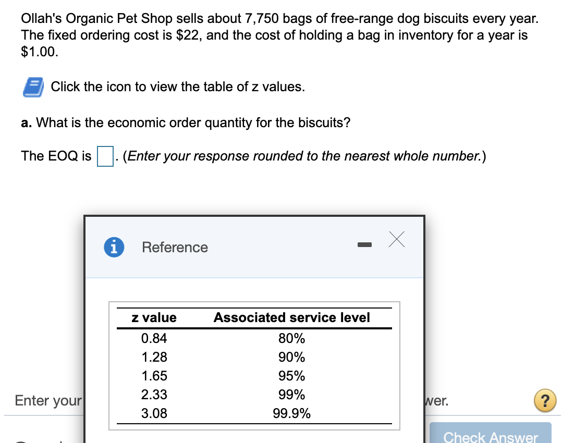This screenshot has width=562, height=443.
Task: Select the 80% service level cell
Action: 292,338
